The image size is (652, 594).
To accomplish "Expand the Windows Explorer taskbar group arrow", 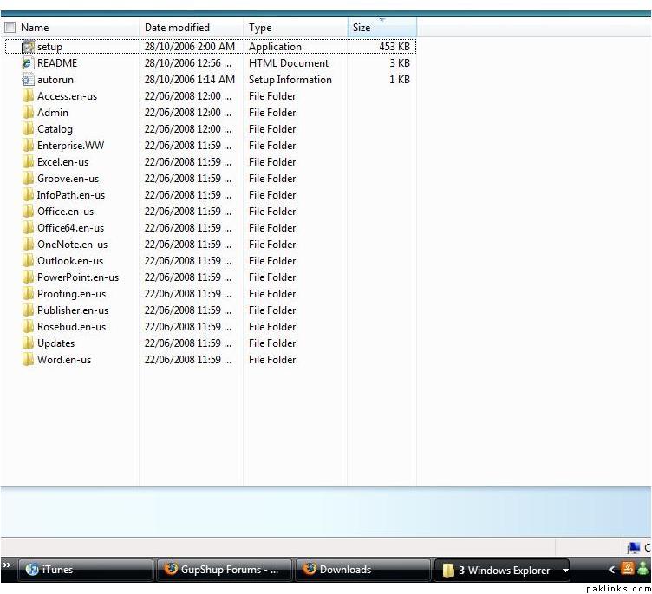I will pyautogui.click(x=565, y=571).
